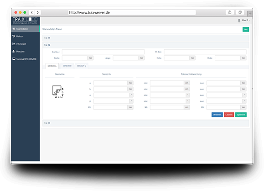Expand the Tür #1 panel

click(x=145, y=38)
